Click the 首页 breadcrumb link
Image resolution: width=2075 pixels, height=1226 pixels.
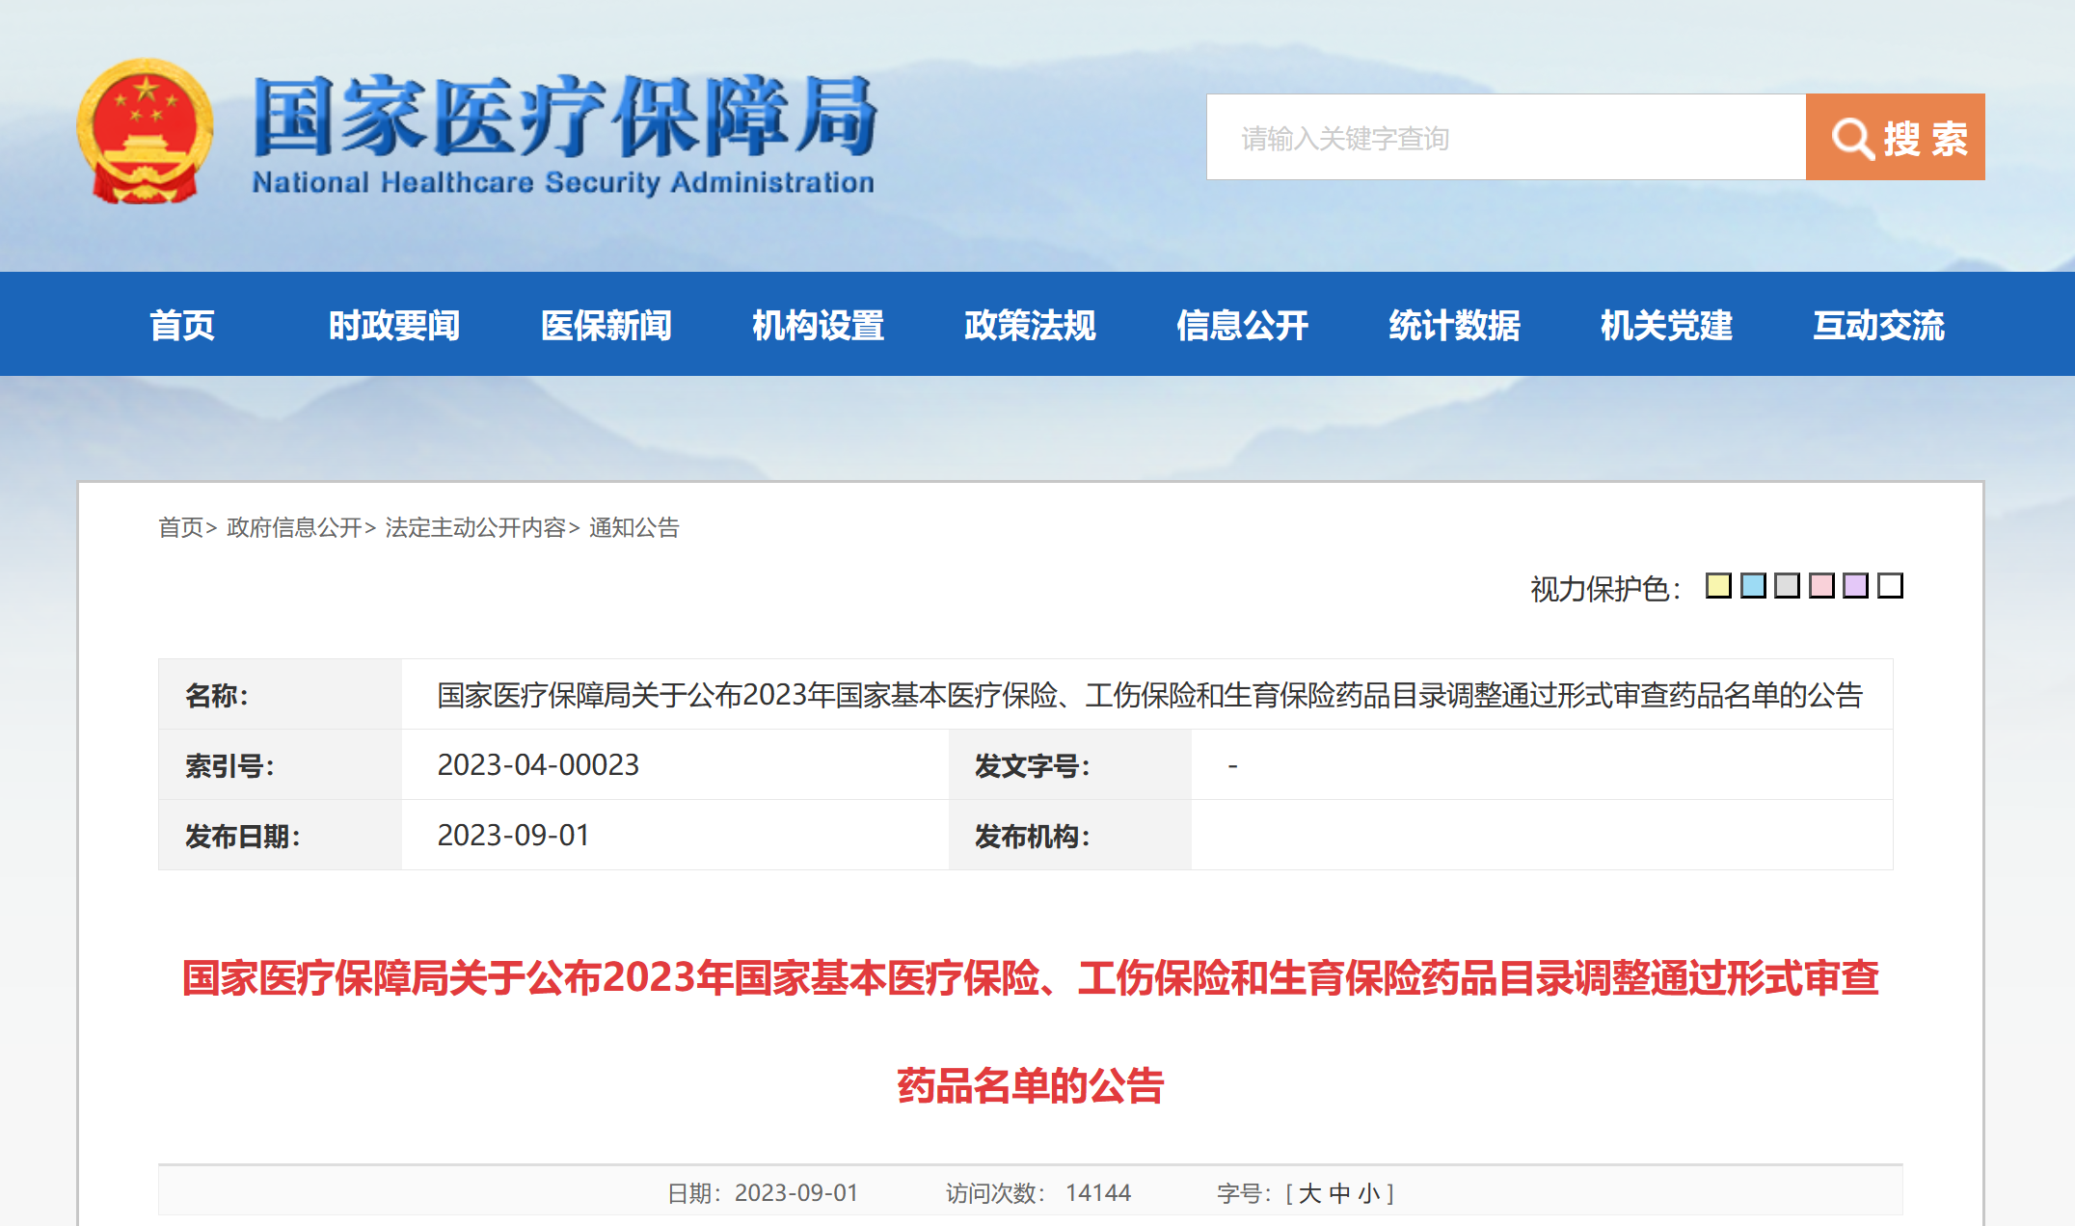click(181, 527)
